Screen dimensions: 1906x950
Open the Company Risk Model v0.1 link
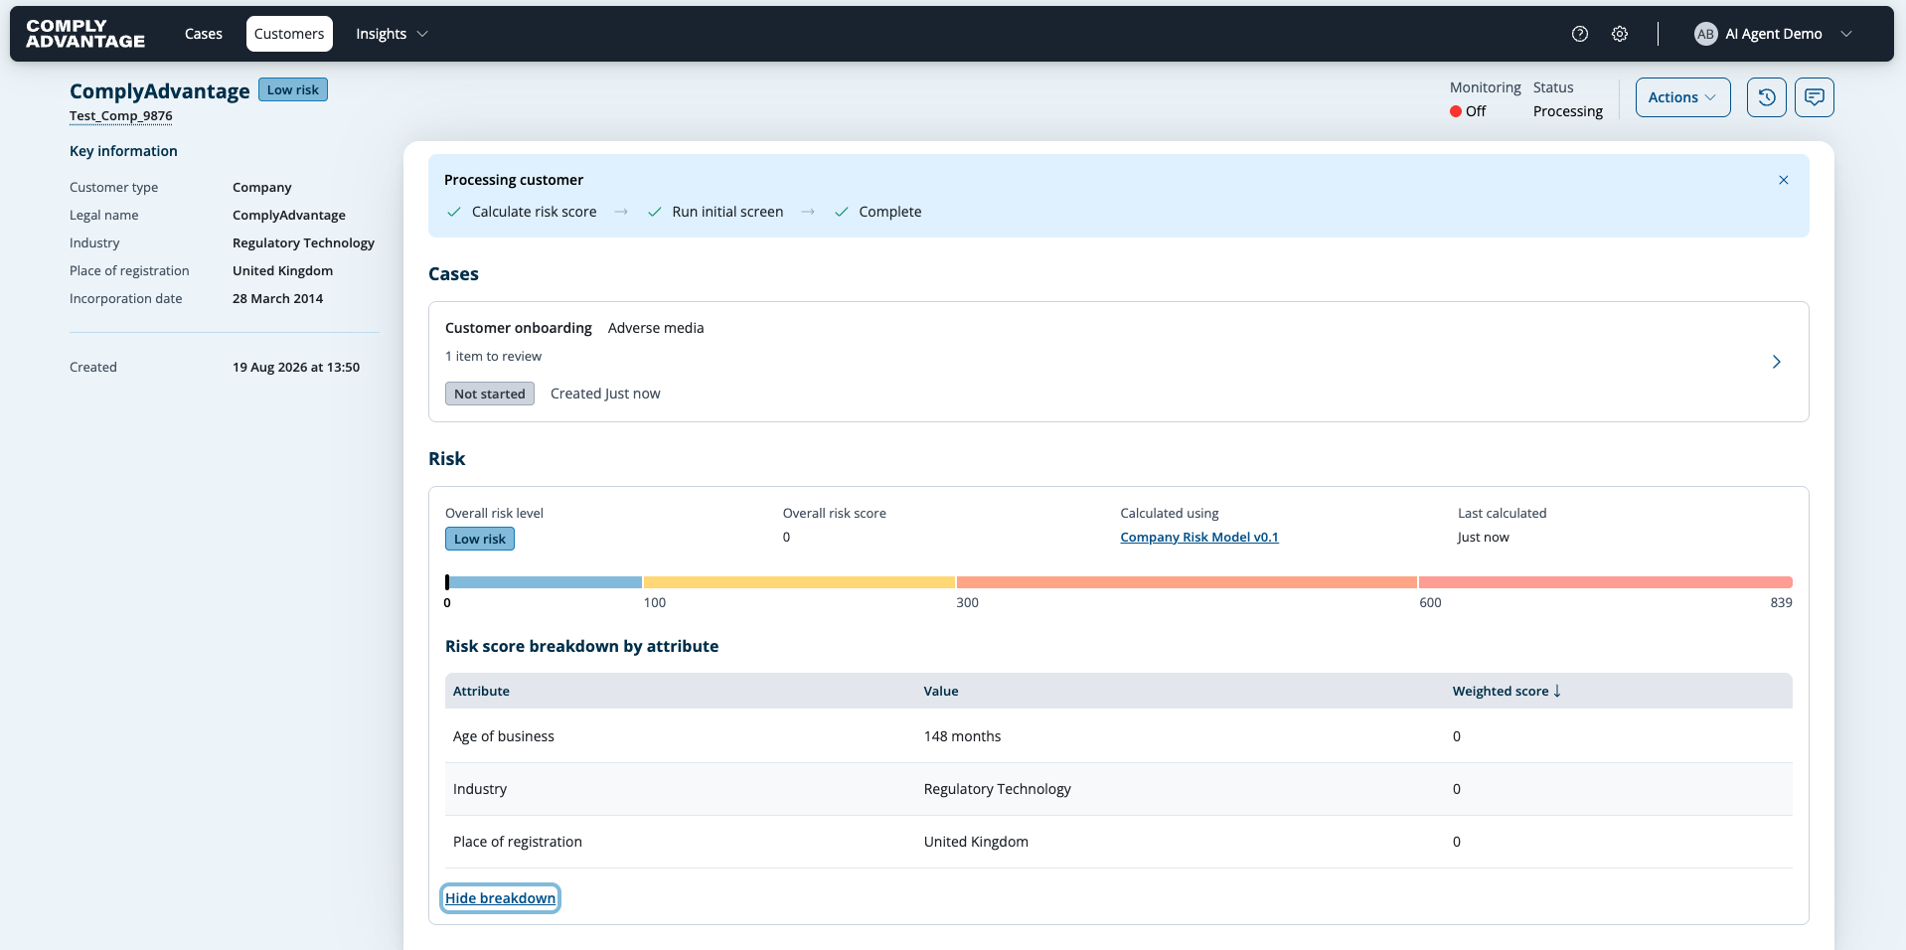click(1199, 538)
